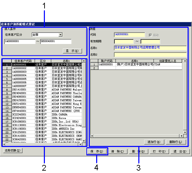Image resolution: width=192 pixels, height=173 pixels.
Task: Click detail grid scroll up arrow
Action: pyautogui.click(x=185, y=61)
